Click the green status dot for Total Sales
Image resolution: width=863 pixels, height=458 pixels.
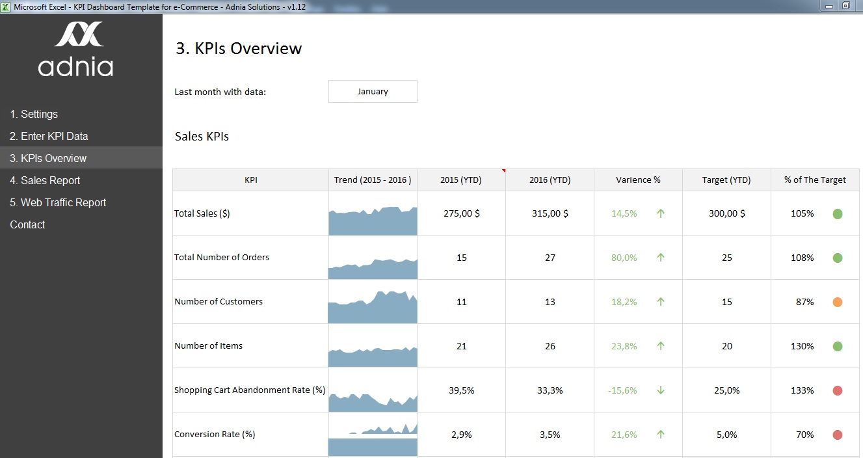point(838,213)
